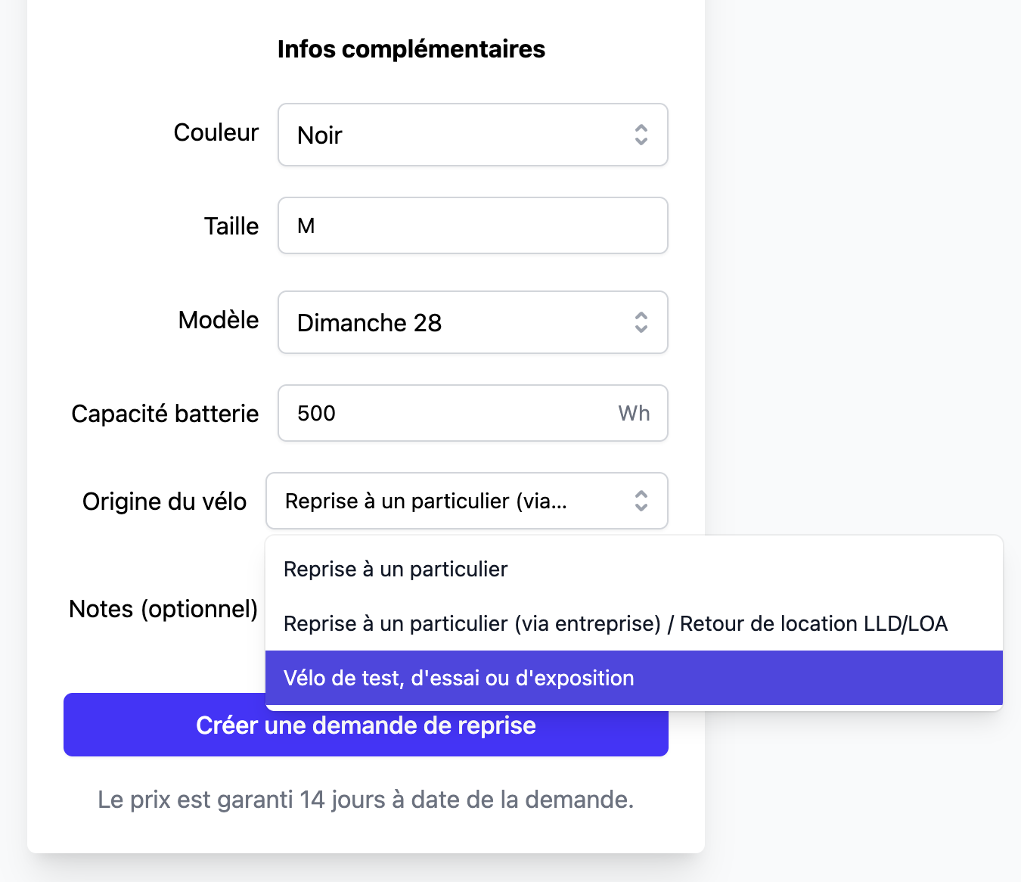Click the "Origine du vélo" label
1021x882 pixels.
coord(164,502)
